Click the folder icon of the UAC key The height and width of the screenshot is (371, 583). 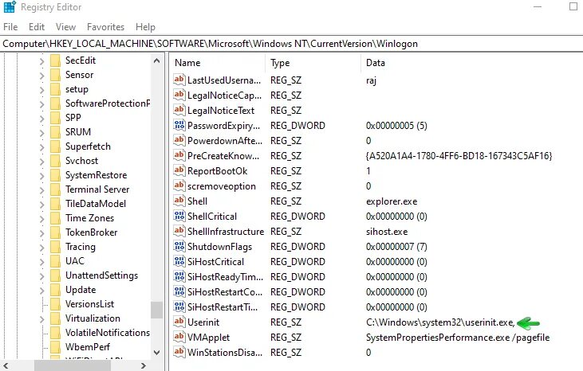point(55,261)
